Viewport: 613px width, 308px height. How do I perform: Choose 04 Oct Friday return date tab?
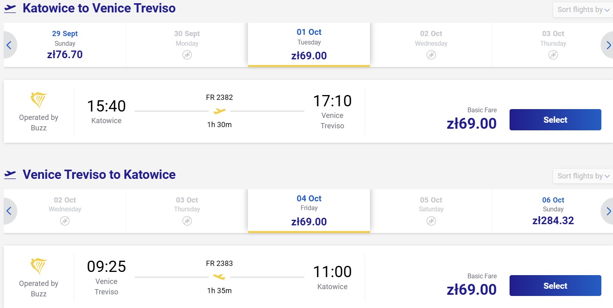(309, 211)
